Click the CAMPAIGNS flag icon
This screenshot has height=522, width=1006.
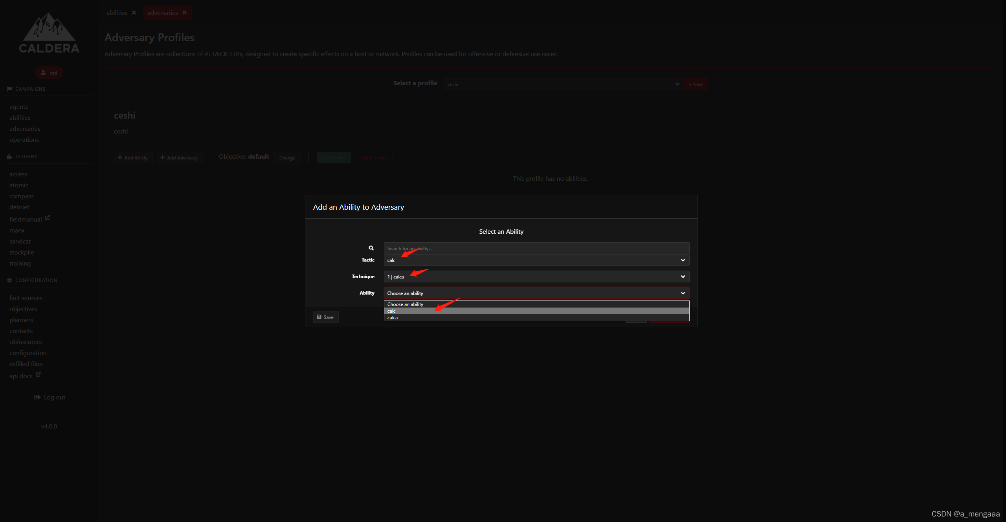9,89
